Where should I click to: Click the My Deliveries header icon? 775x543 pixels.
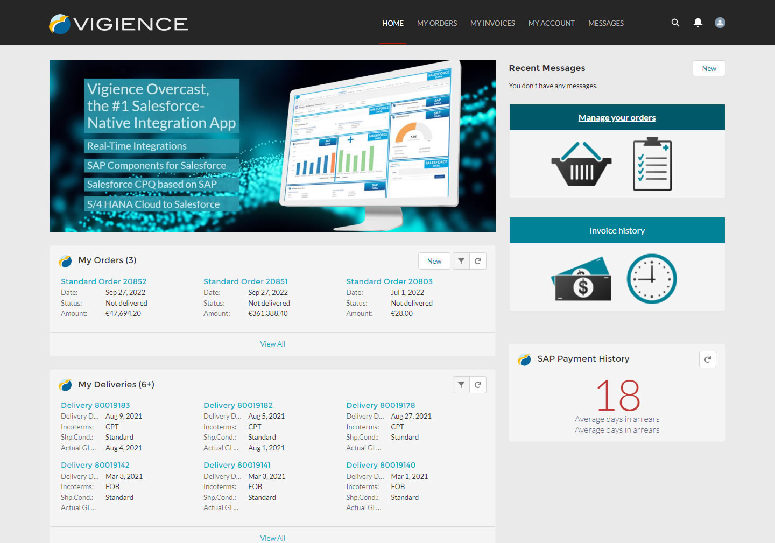pos(66,385)
